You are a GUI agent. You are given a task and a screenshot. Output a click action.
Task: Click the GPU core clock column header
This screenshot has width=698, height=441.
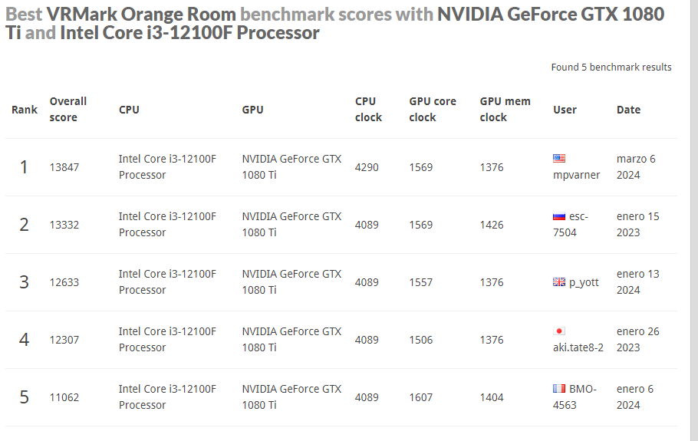(x=433, y=109)
